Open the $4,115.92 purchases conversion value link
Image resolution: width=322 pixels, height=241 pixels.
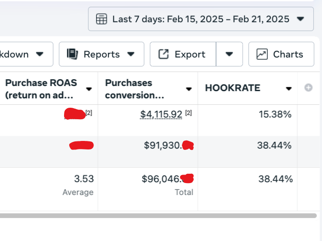coord(161,114)
